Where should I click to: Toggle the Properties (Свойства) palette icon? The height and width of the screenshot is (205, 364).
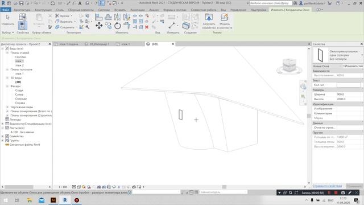23,26
